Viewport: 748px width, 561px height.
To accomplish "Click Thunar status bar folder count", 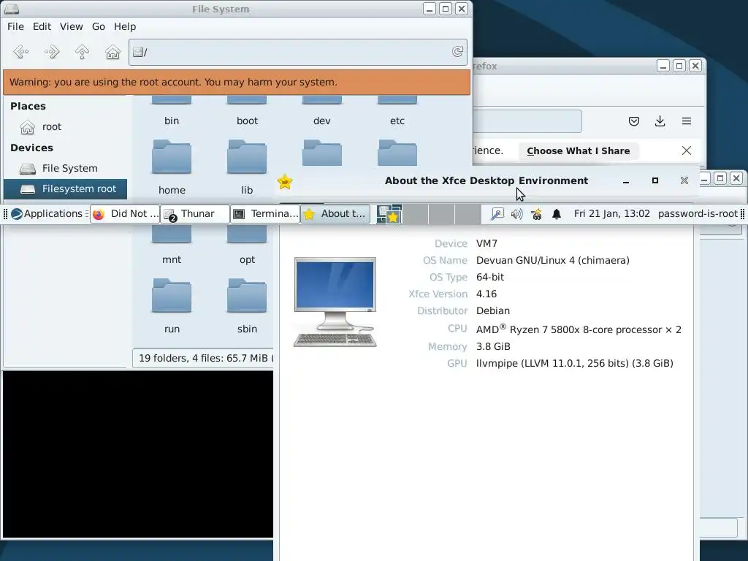I will (x=205, y=358).
